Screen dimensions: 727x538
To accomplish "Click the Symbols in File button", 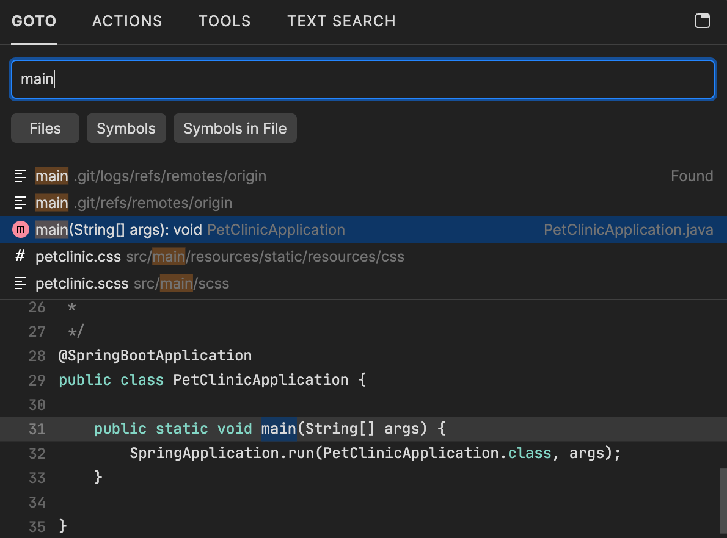I will click(235, 128).
